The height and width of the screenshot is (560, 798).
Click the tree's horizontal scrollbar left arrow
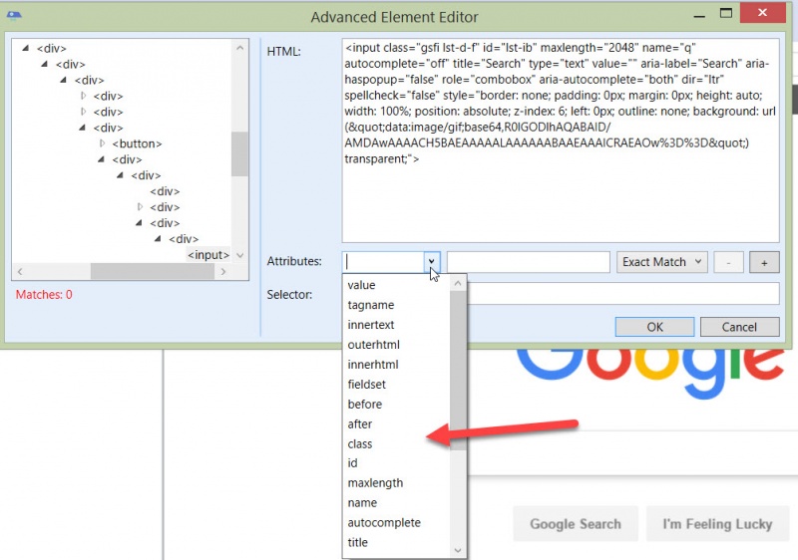coord(20,271)
